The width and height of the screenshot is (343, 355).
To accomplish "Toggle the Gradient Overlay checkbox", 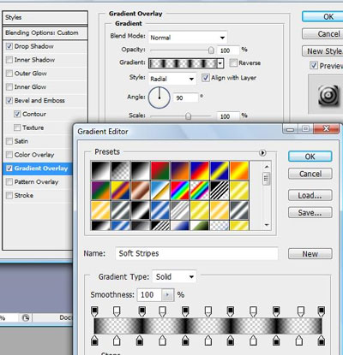I will (9, 169).
